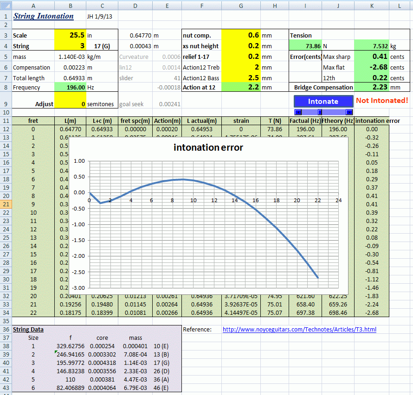Click the scrollbar slider thumb under Intonate

pyautogui.click(x=320, y=112)
